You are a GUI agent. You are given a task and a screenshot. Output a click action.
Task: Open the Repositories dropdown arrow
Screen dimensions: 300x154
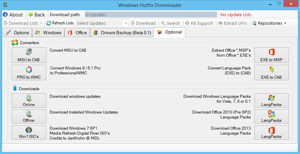point(285,23)
